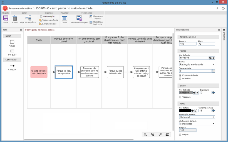Expand the Detalhes side panel

point(224,30)
